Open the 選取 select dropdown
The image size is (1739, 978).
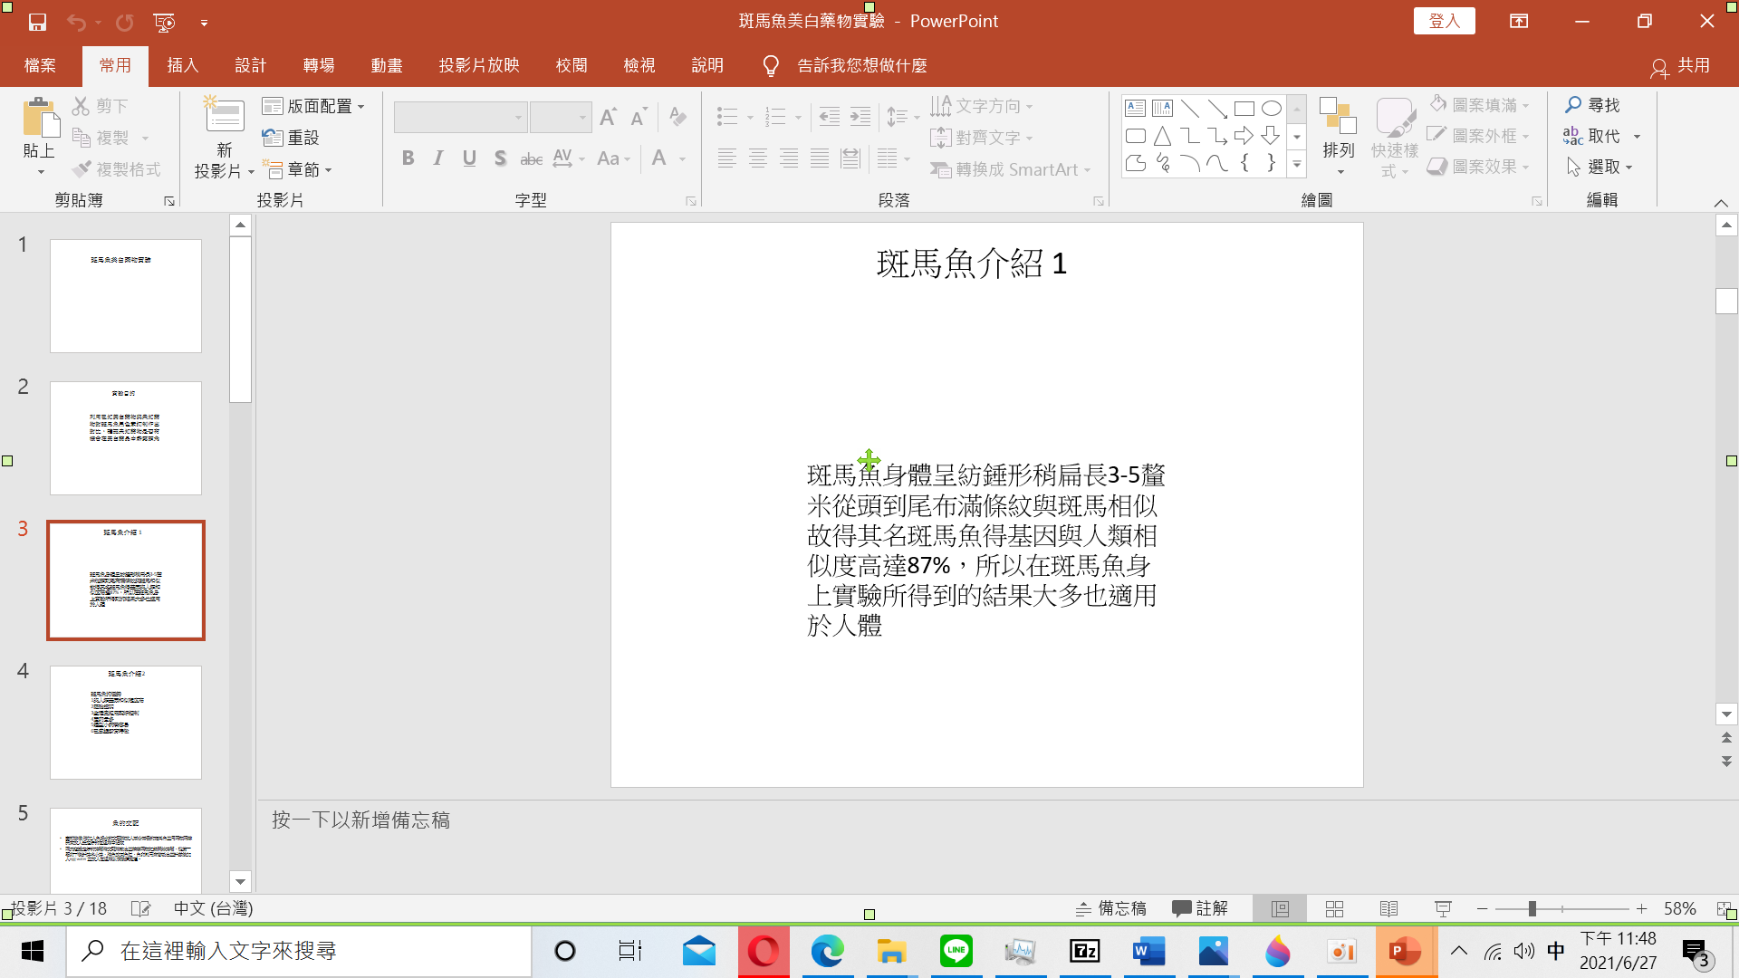pos(1600,167)
